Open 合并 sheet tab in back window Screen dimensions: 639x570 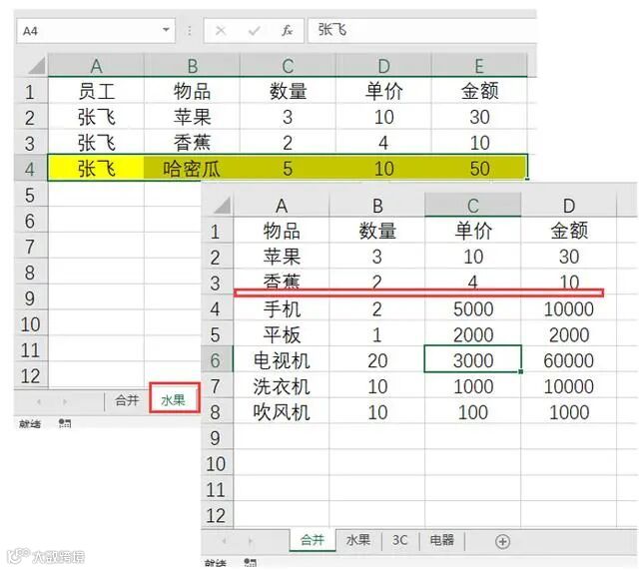127,400
